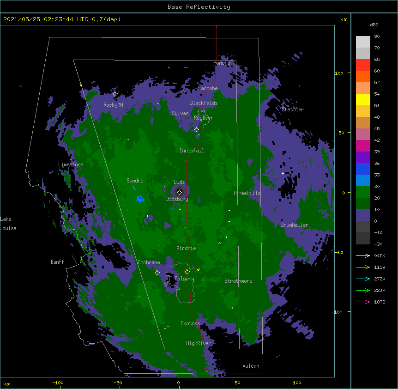This screenshot has width=398, height=389.
Task: Click the RockyMH label
Action: (x=113, y=105)
